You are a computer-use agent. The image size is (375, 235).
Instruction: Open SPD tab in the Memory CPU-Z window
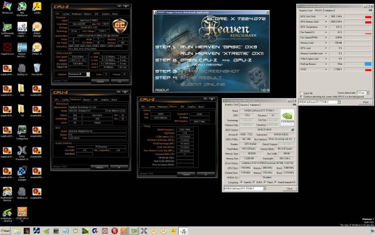tap(182, 107)
